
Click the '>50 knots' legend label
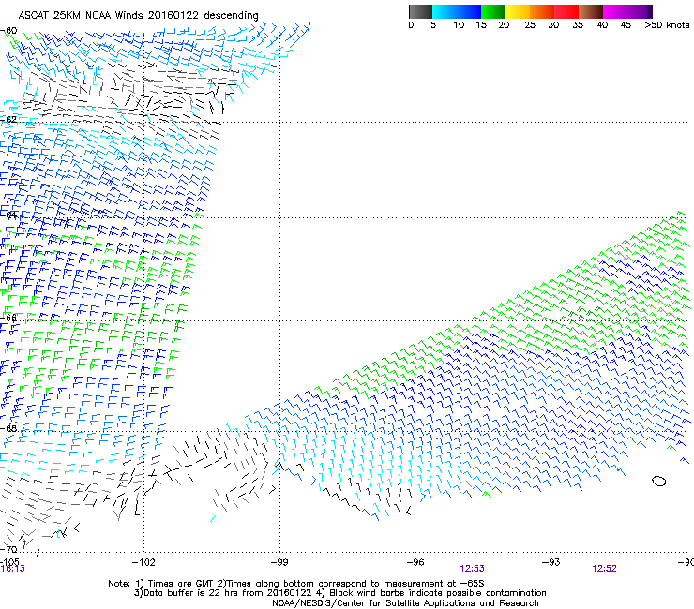(x=667, y=25)
